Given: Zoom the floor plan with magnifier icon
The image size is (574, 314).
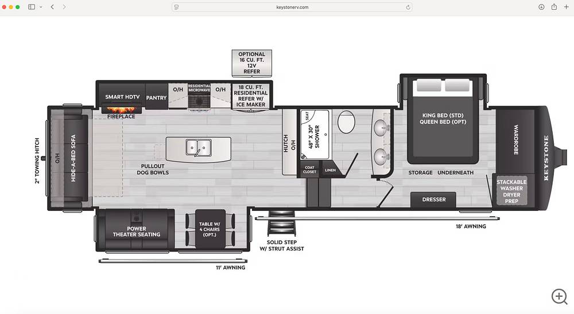Looking at the screenshot, I should tap(559, 296).
